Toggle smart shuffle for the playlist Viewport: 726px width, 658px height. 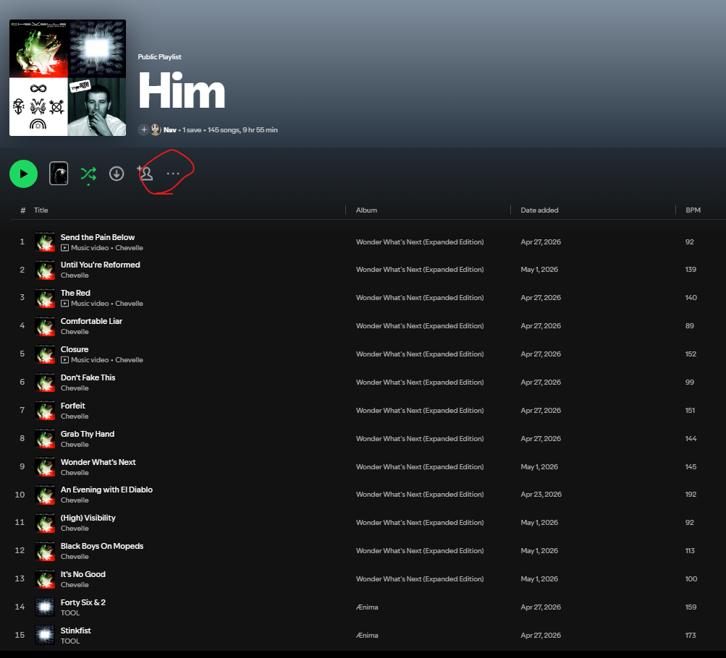88,174
